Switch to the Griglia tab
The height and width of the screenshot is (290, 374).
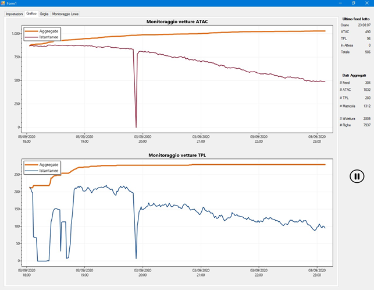pos(44,13)
